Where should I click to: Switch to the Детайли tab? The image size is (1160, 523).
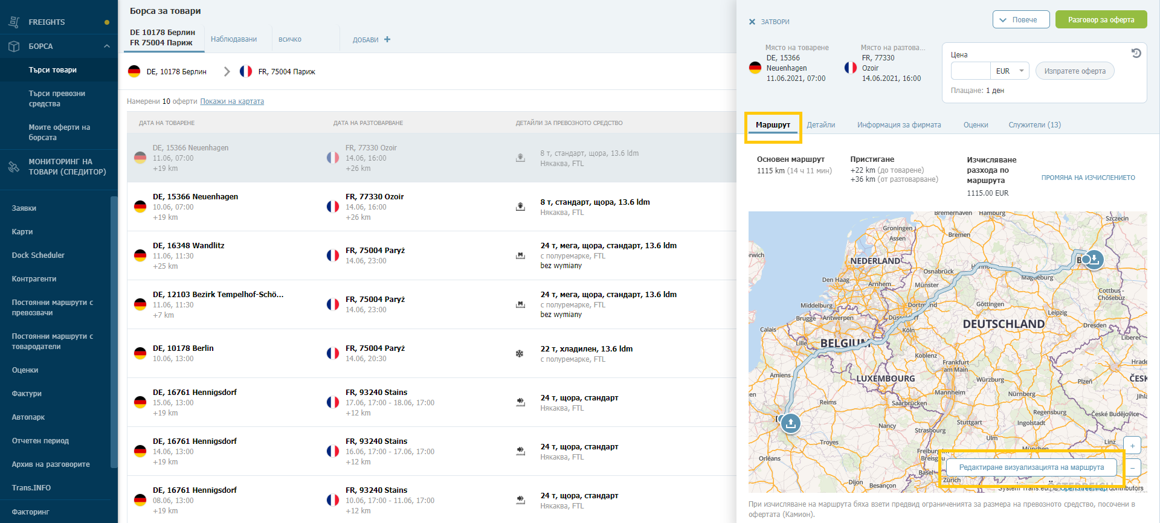pos(820,125)
